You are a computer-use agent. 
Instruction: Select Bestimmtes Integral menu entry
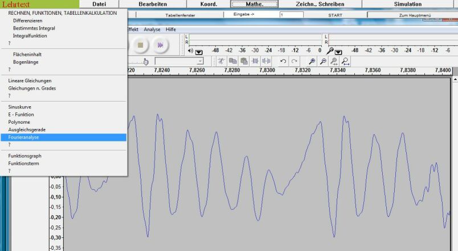(34, 28)
